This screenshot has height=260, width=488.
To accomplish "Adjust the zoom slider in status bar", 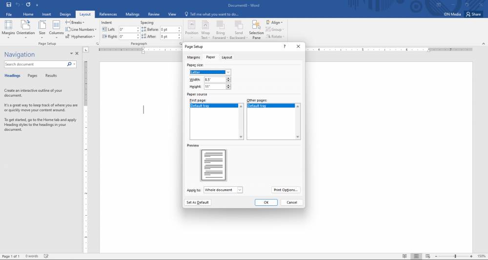I will pos(455,256).
